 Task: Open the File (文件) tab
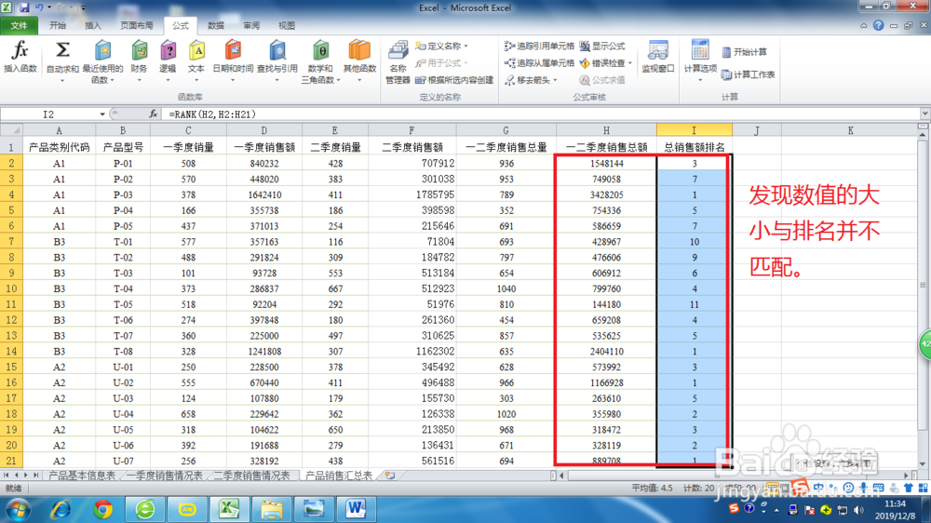(19, 25)
